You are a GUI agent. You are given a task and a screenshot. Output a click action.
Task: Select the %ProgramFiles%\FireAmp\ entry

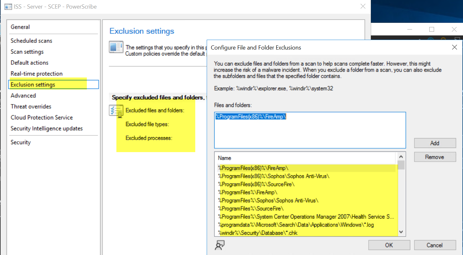pyautogui.click(x=307, y=192)
